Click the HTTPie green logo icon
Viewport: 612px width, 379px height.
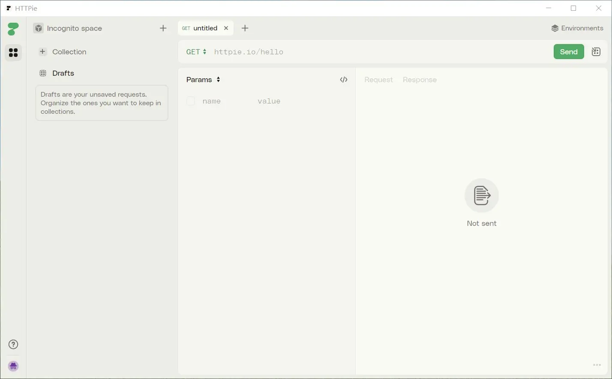(13, 29)
